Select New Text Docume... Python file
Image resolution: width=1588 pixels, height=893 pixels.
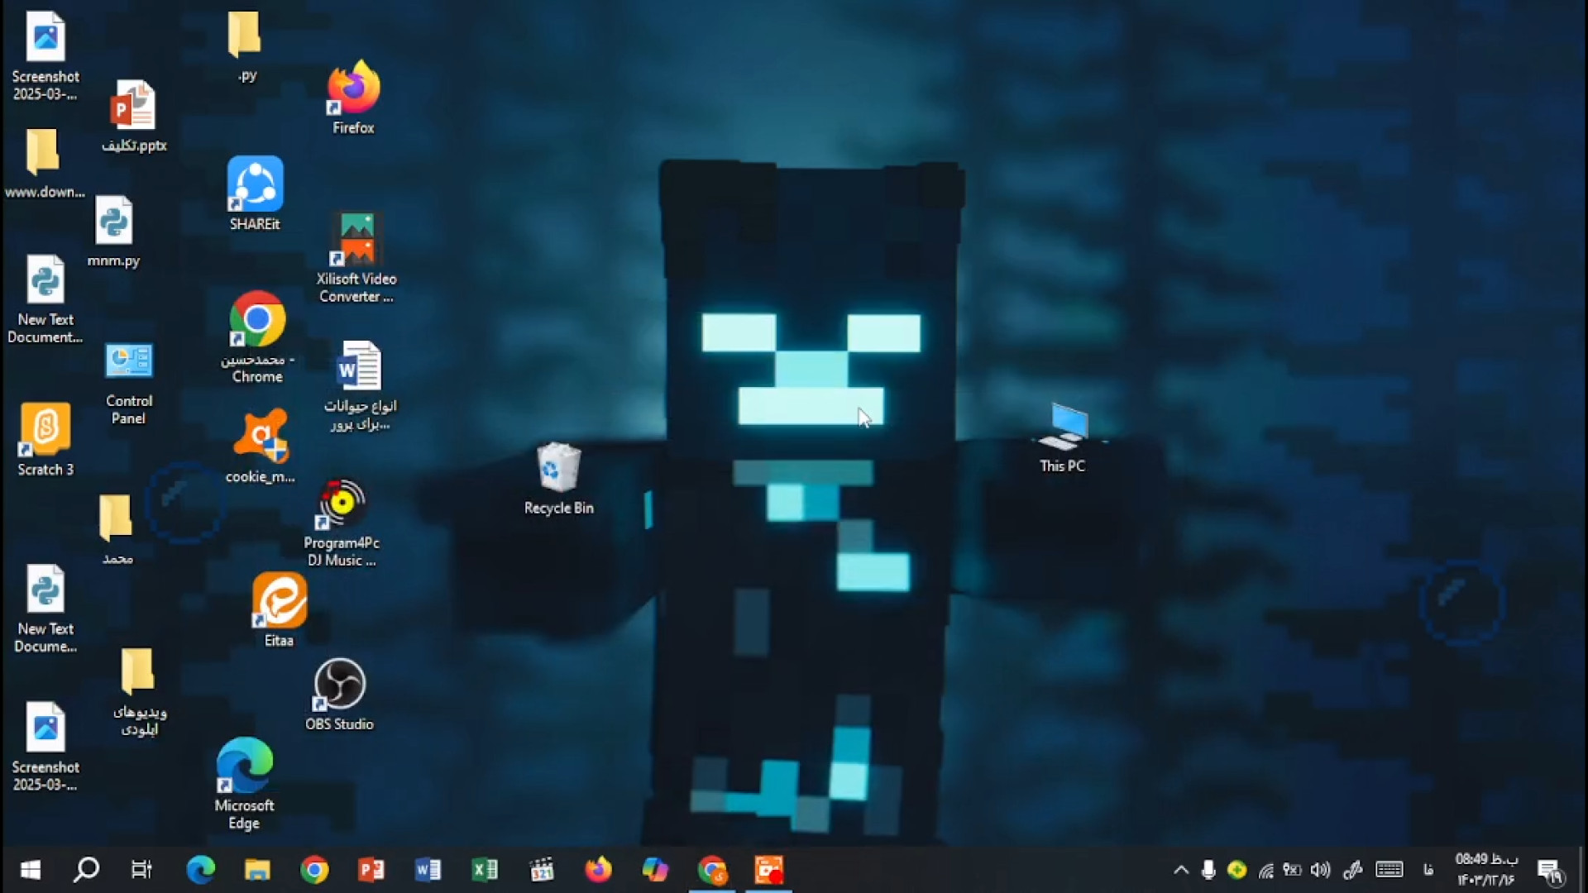point(45,609)
